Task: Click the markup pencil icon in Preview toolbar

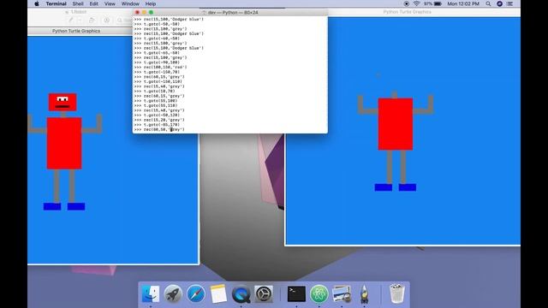Action: [70, 21]
